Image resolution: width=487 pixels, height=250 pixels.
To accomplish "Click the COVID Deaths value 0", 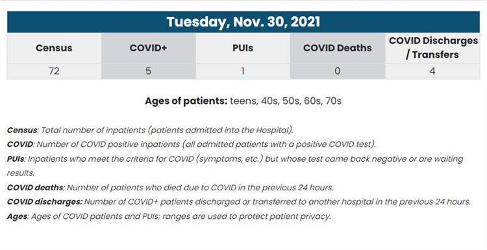I will (337, 71).
